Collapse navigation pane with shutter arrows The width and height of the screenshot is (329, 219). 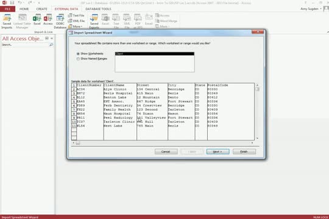coord(52,38)
